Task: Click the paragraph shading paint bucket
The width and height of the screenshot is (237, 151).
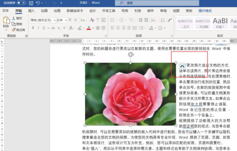Action: pos(151,28)
